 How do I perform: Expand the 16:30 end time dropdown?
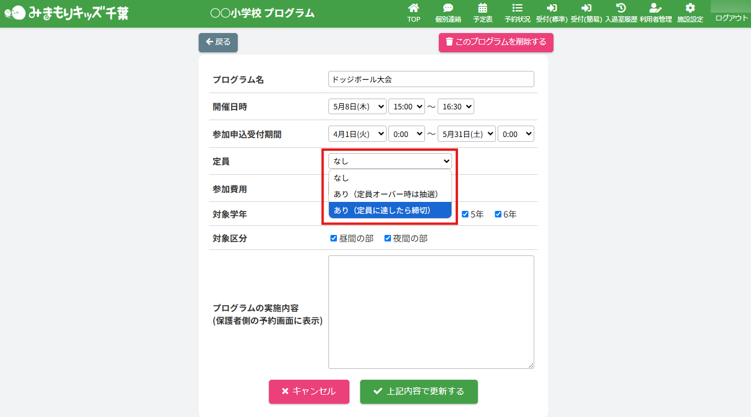click(456, 106)
